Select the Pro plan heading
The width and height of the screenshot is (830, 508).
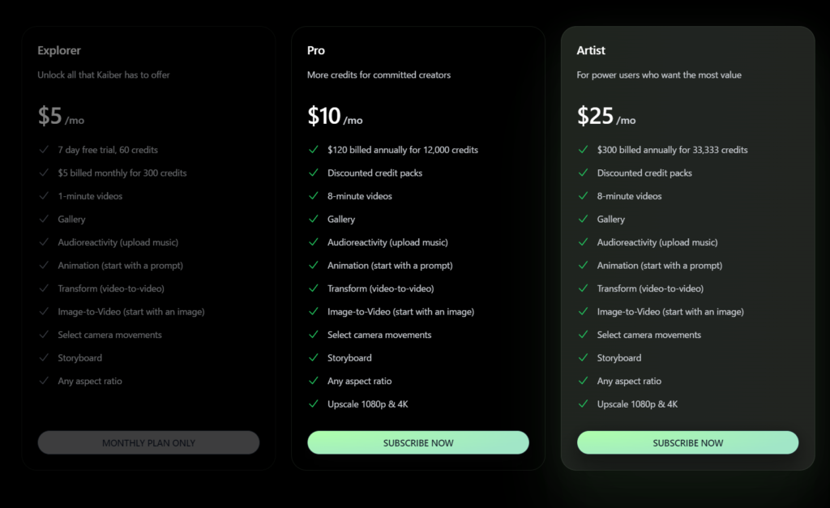[316, 50]
